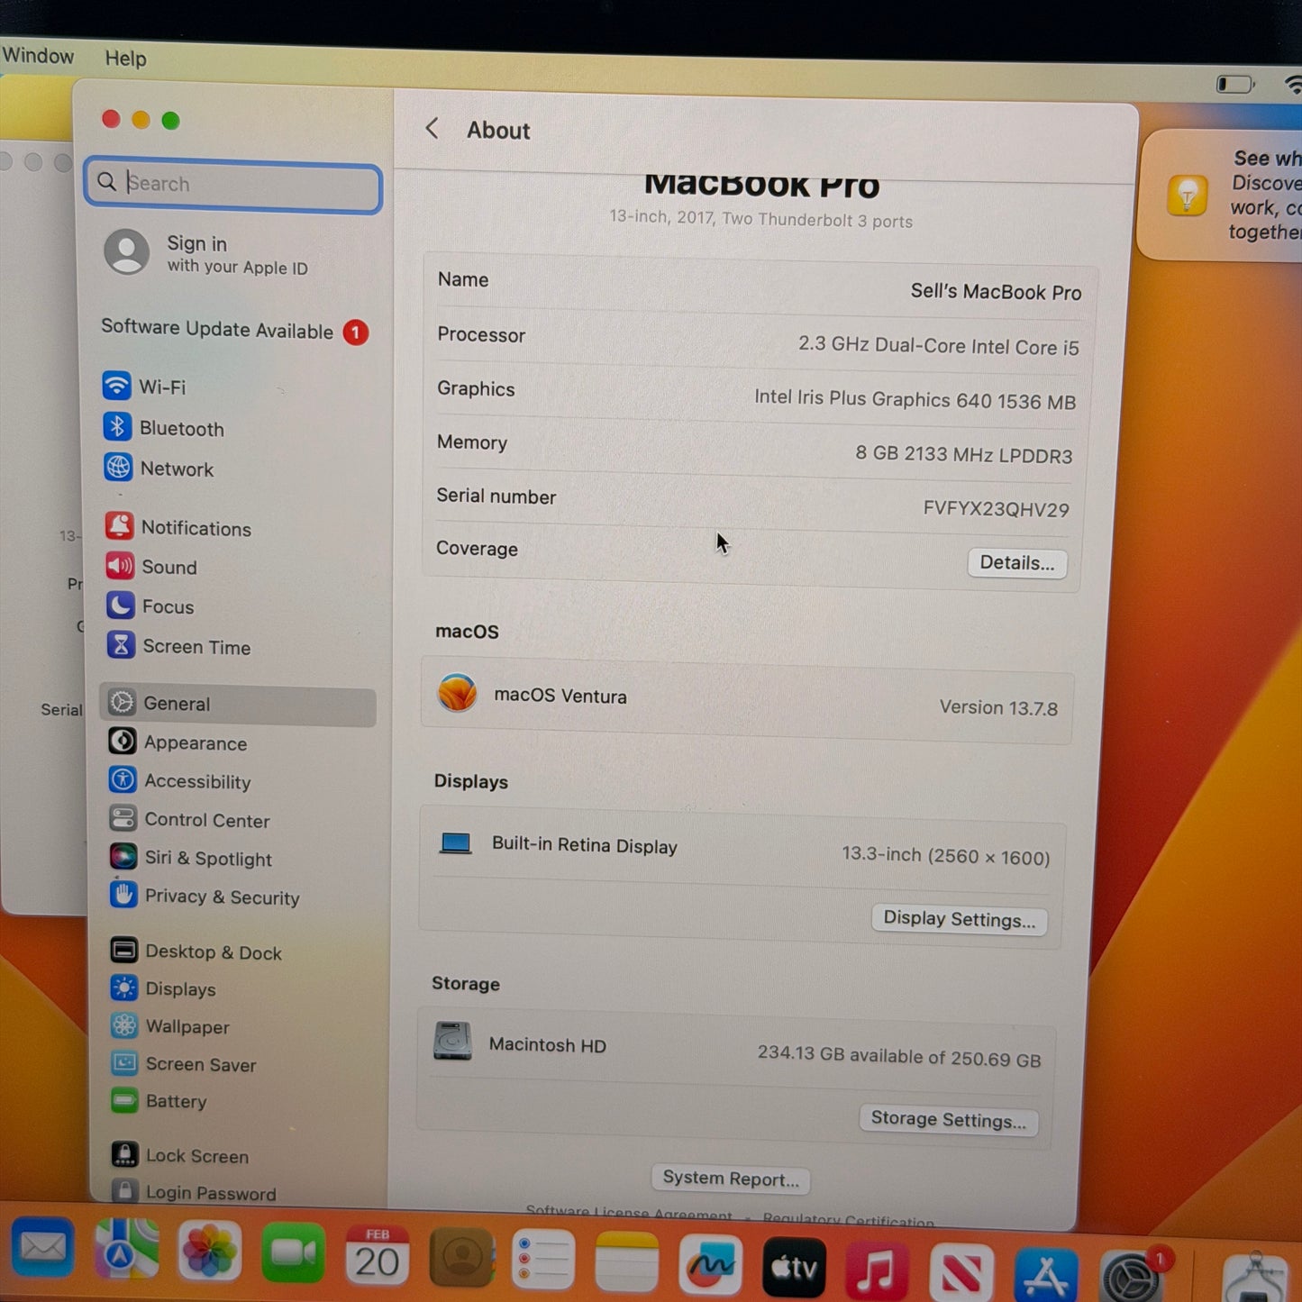Open Storage Settings
This screenshot has width=1302, height=1302.
pos(948,1120)
